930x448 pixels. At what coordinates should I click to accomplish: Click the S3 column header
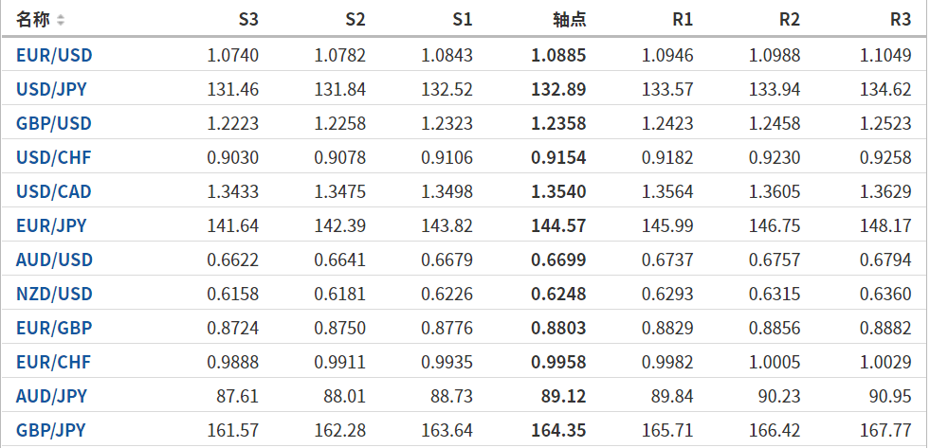(x=246, y=20)
